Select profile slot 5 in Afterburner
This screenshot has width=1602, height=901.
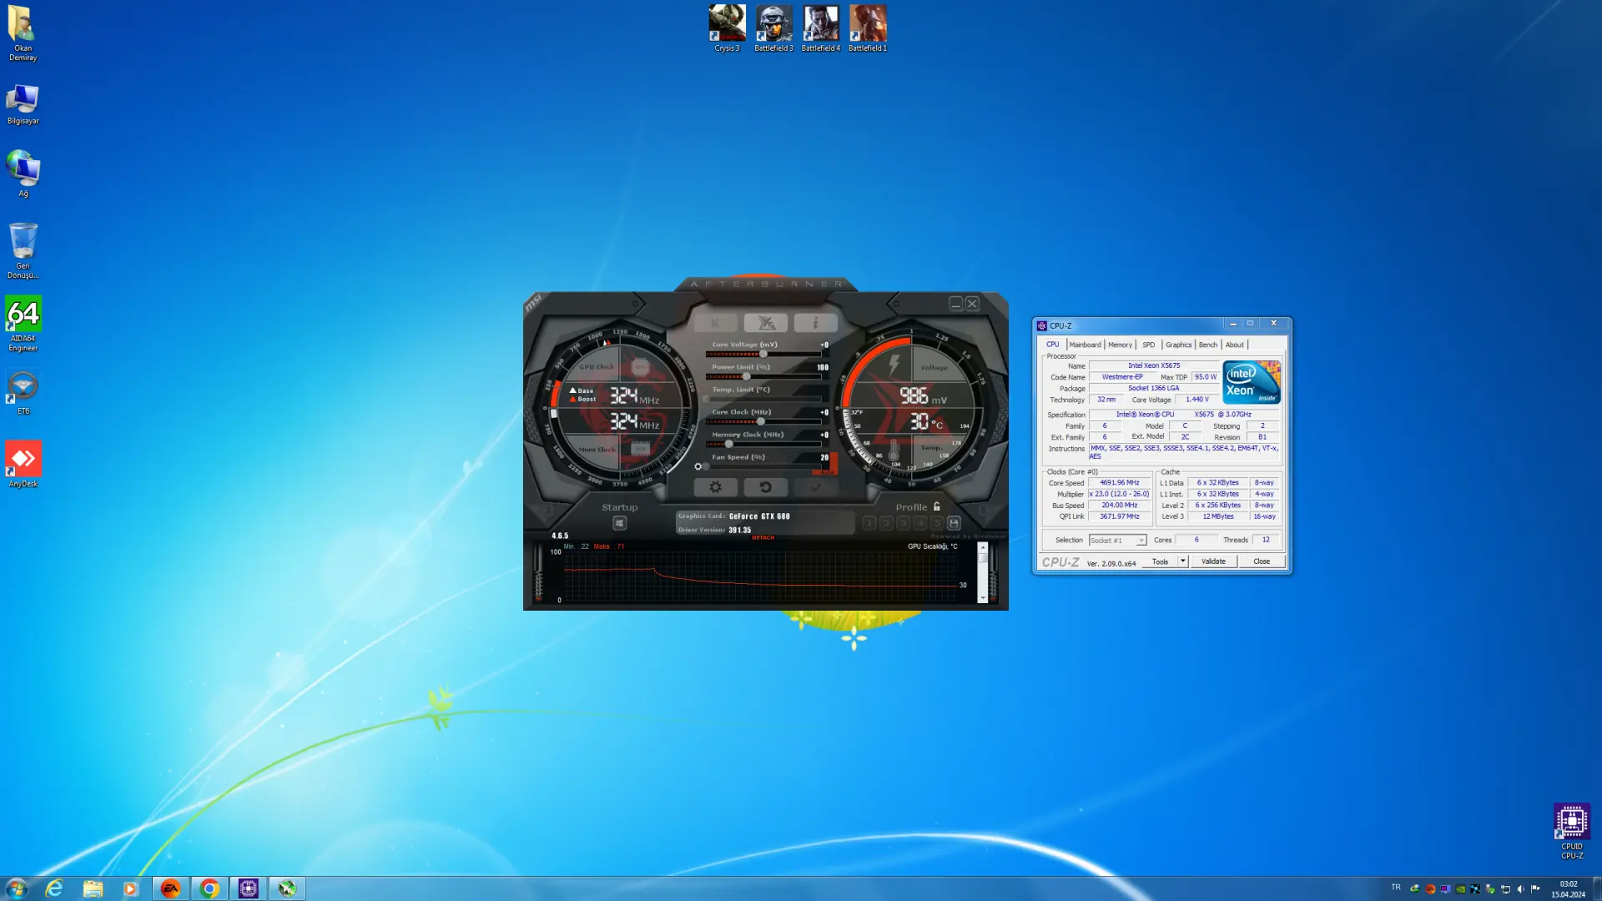click(x=936, y=523)
